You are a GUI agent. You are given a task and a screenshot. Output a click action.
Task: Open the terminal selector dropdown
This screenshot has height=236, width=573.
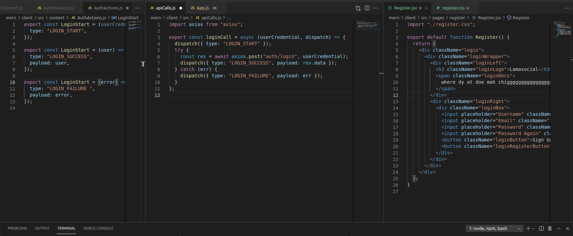[494, 229]
